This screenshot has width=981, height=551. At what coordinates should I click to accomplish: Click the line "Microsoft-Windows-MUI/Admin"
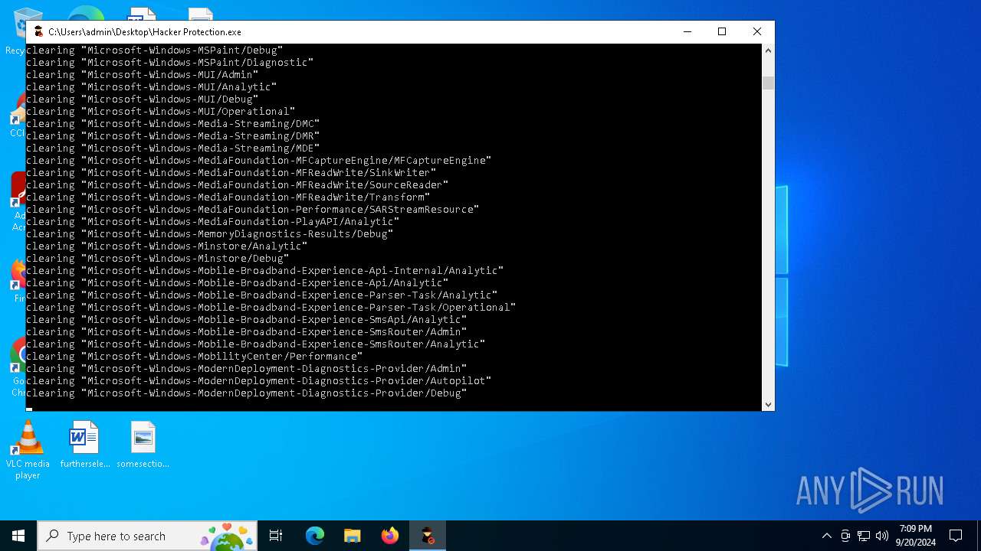point(143,74)
